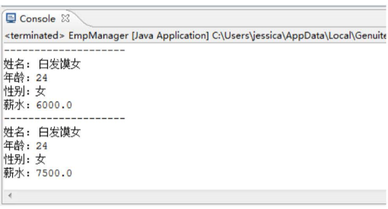Click the <terminated> status text
This screenshot has height=209, width=388.
(34, 36)
